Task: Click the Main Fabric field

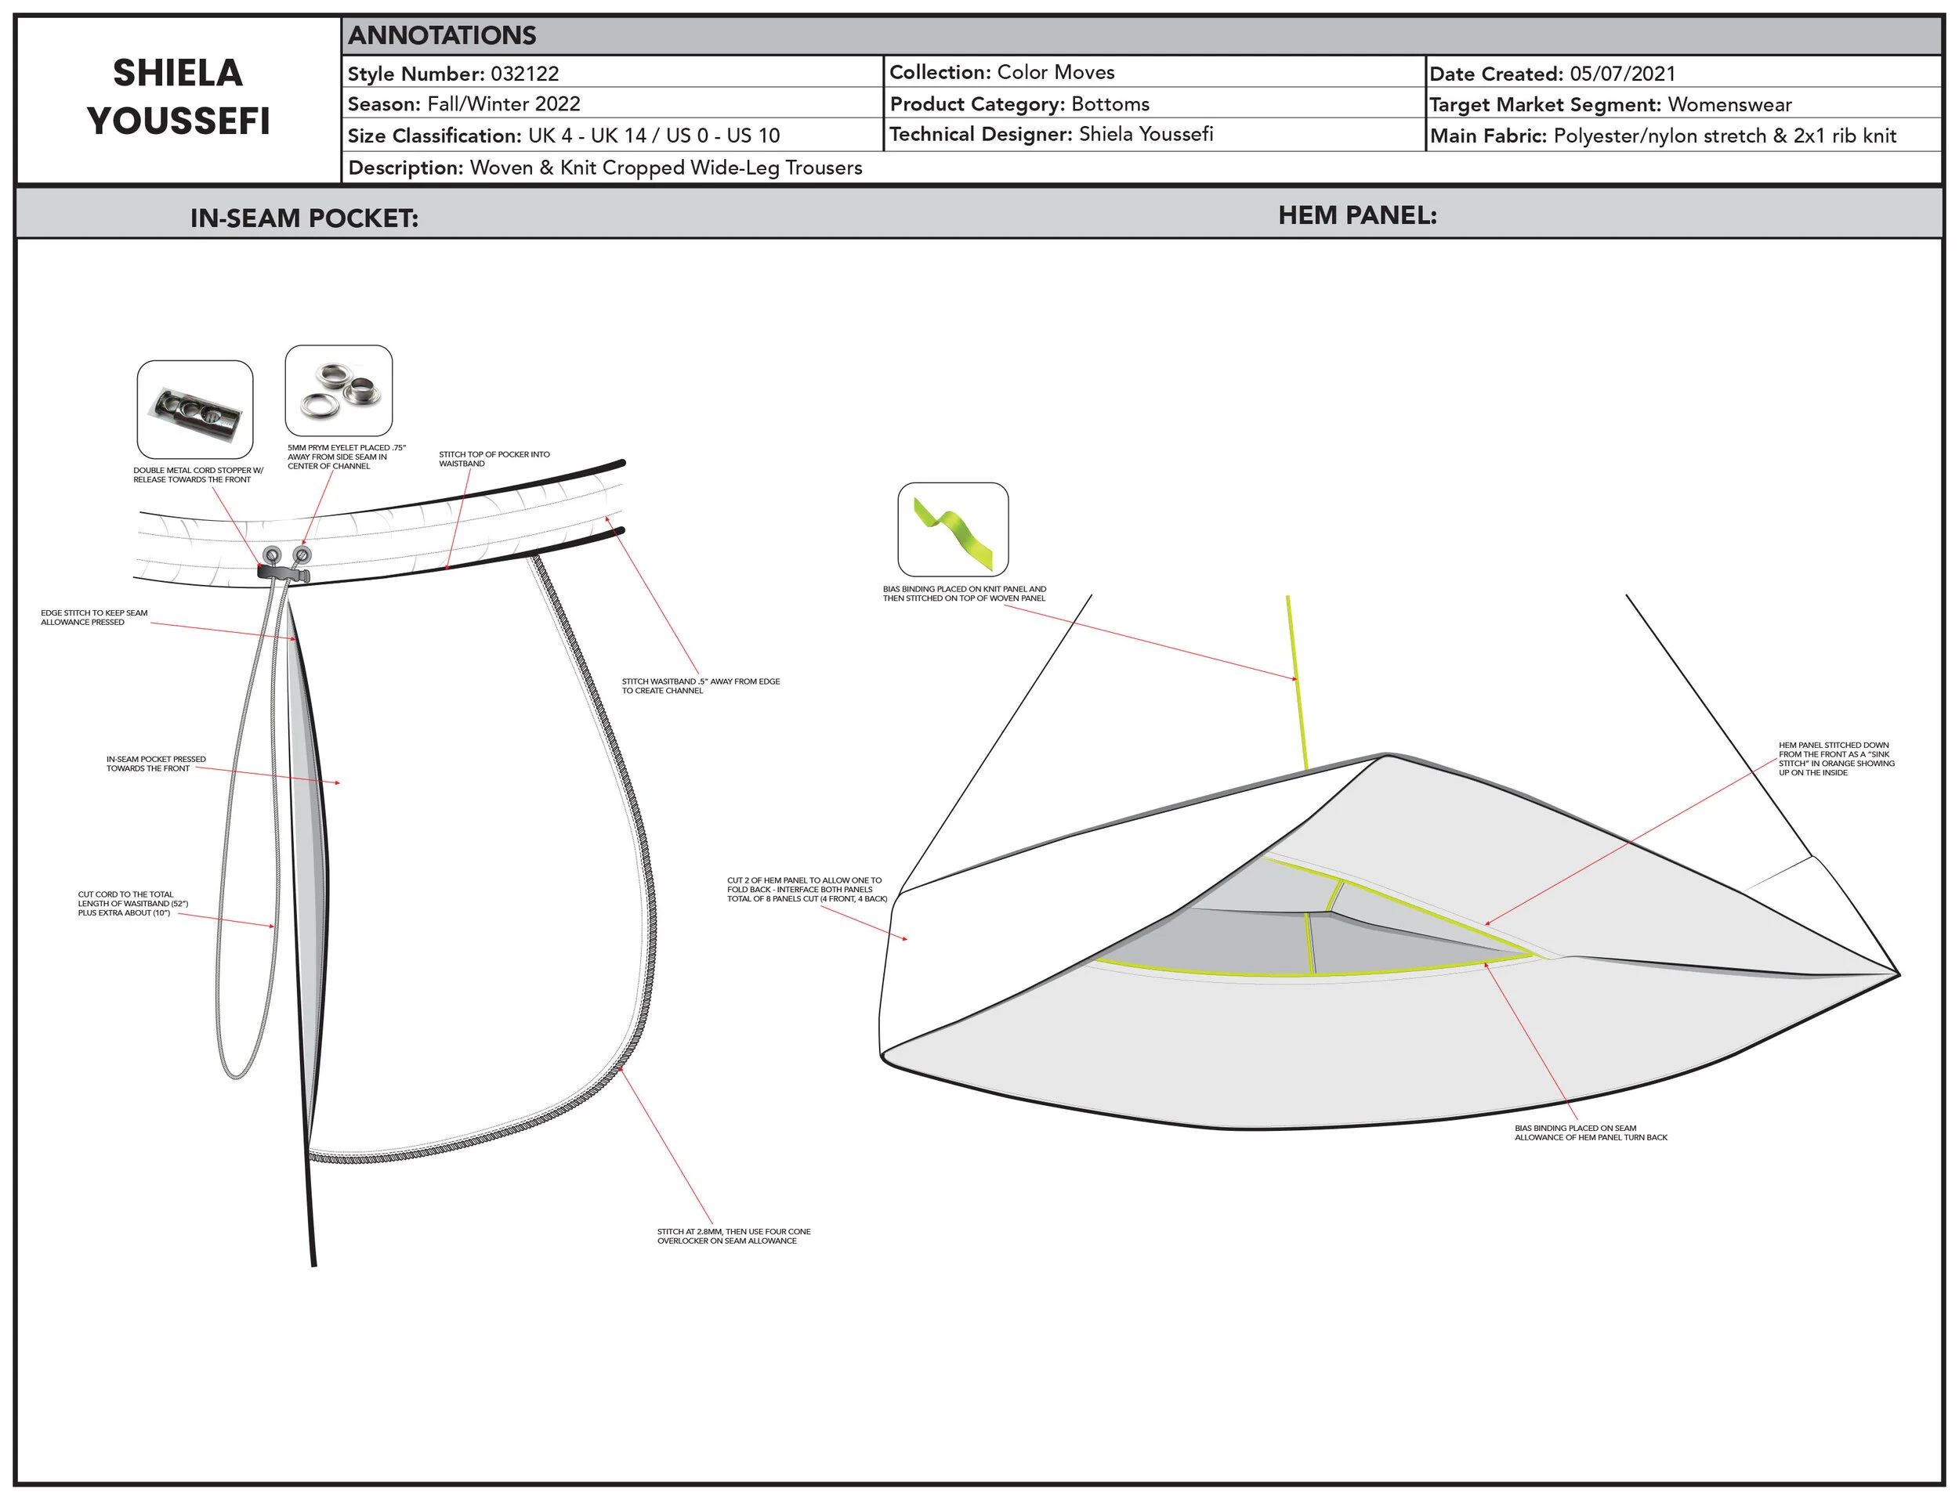Action: 1662,135
